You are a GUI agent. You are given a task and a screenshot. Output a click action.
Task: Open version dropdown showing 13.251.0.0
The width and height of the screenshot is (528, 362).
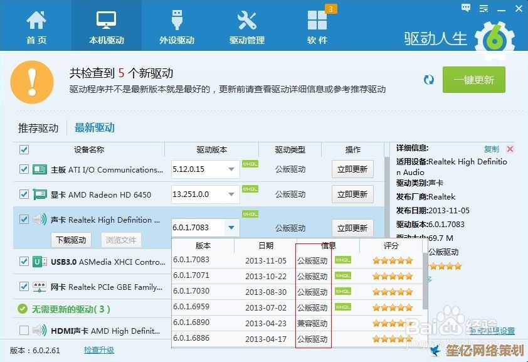(206, 194)
